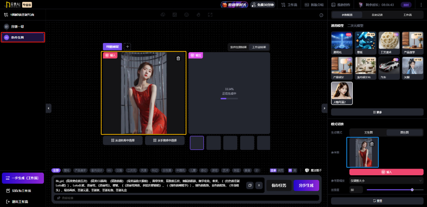Add a new tab with plus icon
Image resolution: width=427 pixels, height=207 pixels.
point(127,47)
